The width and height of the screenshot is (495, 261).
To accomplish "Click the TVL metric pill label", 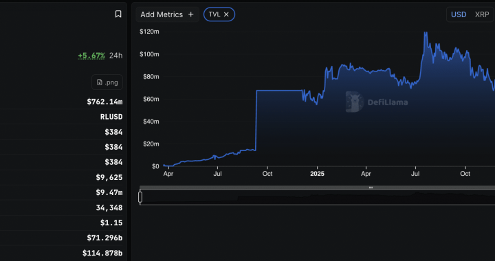I will (x=214, y=14).
